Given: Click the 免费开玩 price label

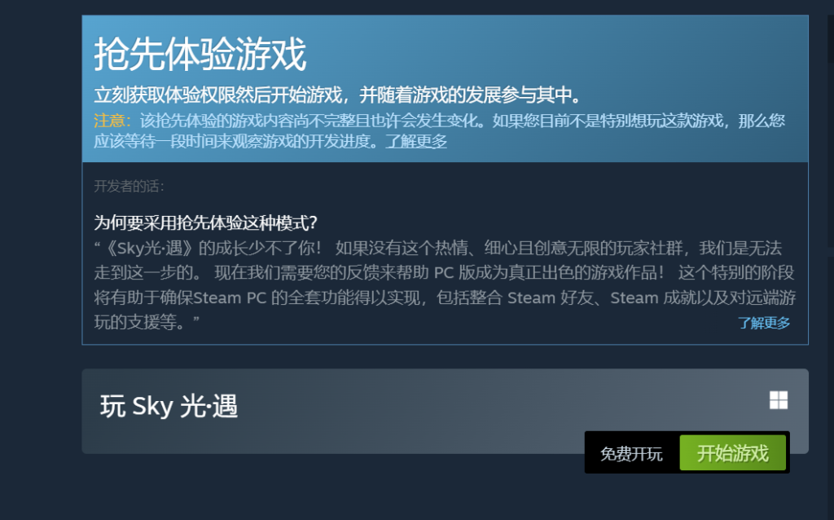Looking at the screenshot, I should (631, 454).
